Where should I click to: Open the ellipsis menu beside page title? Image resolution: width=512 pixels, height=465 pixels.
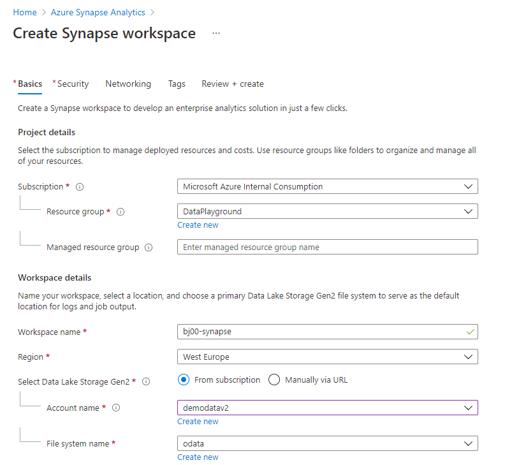click(216, 33)
